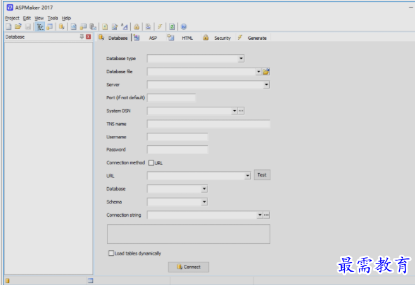The width and height of the screenshot is (415, 285).
Task: Click the yellow page toolbar icon
Action: pyautogui.click(x=105, y=27)
